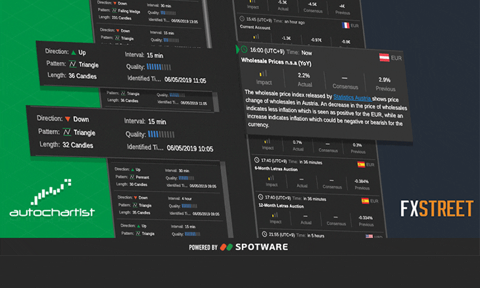Click red Down arrow on 32 Candles card

pyautogui.click(x=68, y=119)
